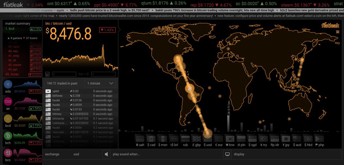344x165 pixels.
Task: Pause the map using the pause icon
Action: [x=338, y=32]
